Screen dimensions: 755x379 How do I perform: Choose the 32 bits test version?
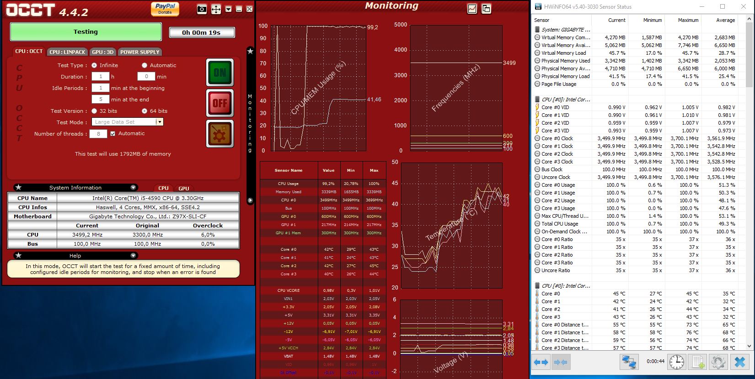94,111
